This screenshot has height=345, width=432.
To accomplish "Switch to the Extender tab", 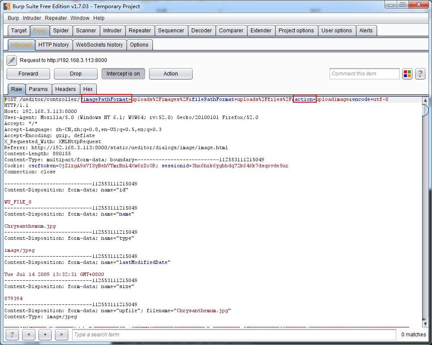I will click(261, 31).
